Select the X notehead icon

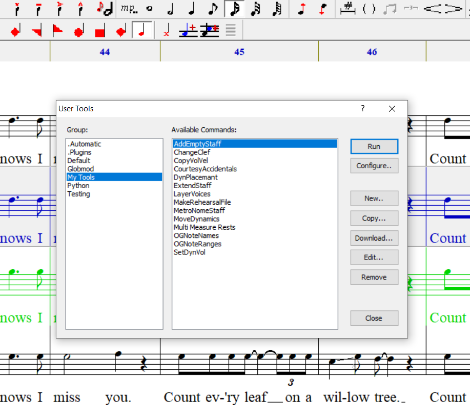(167, 31)
